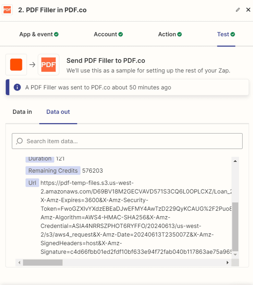Click the PDF.co logo icon in the header

point(7,10)
